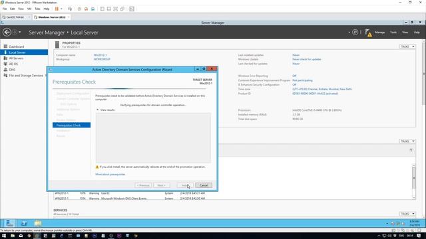Select Local Server in sidebar
The width and height of the screenshot is (426, 239).
[x=24, y=52]
